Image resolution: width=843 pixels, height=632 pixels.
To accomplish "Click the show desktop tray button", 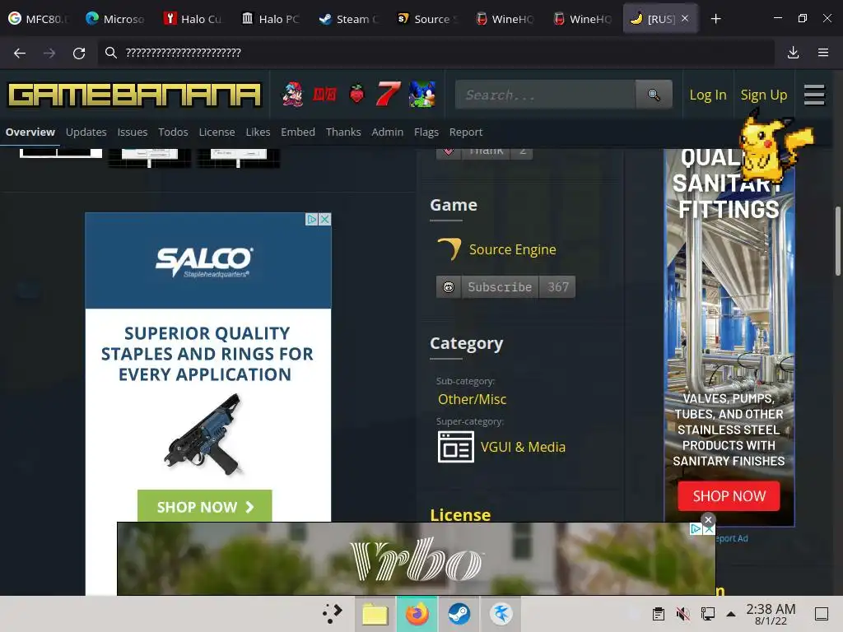I will 822,614.
